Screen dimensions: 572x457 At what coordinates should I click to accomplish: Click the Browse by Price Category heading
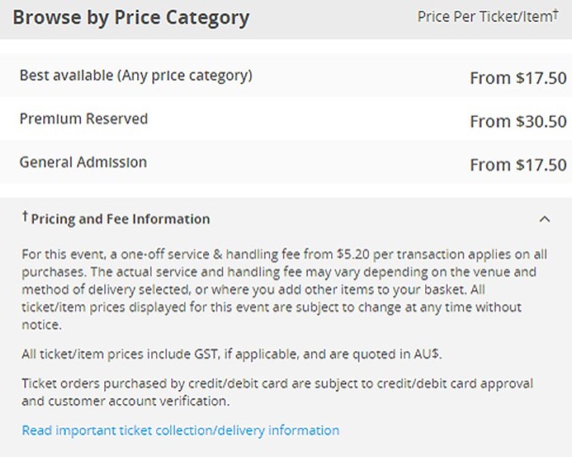coord(131,18)
